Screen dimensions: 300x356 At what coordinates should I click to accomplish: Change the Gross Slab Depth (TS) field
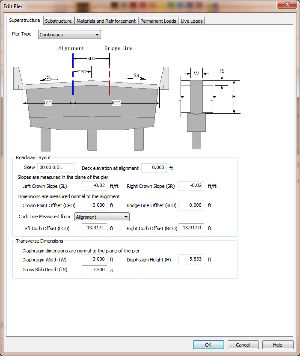click(94, 270)
